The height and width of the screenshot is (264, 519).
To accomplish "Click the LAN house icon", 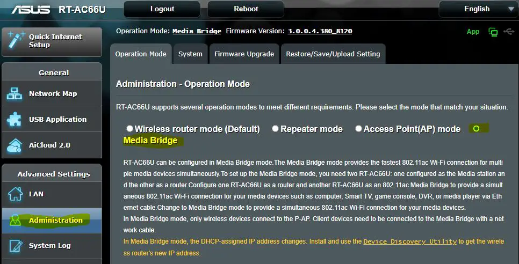I will 15,194.
